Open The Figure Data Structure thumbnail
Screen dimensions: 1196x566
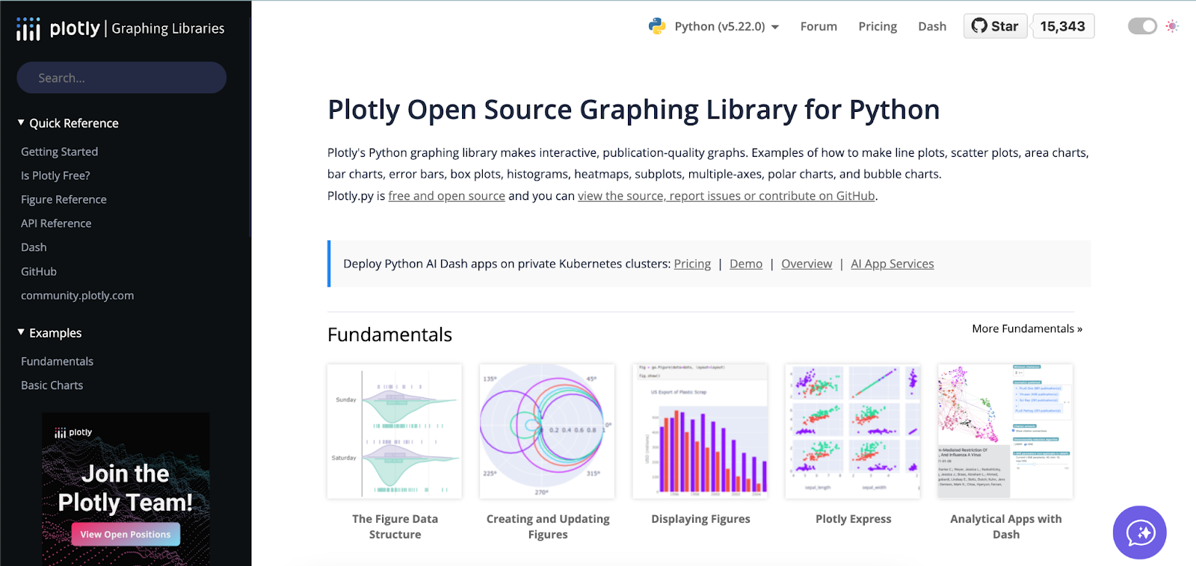click(395, 431)
